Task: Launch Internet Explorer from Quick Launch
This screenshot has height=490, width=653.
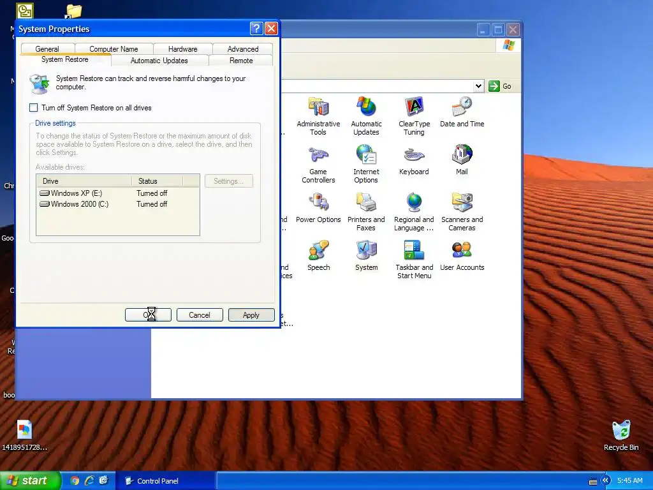Action: (x=89, y=480)
